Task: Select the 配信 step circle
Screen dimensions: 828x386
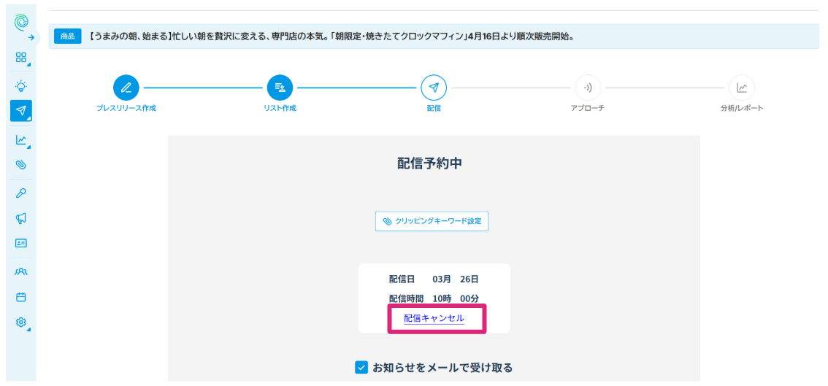Action: coord(434,88)
